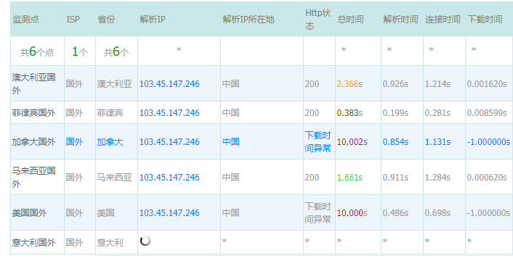Click the 解析IP所在地 column header
Viewport: 513px width, 261px height.
pyautogui.click(x=249, y=20)
